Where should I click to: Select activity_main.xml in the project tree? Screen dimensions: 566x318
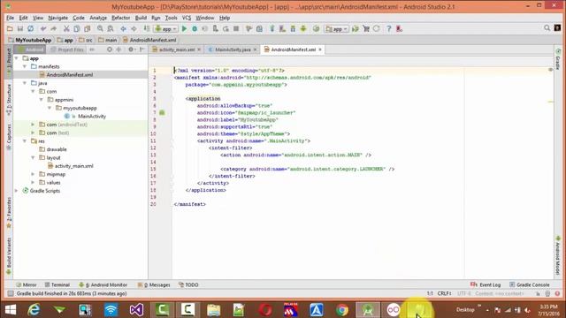pos(73,166)
